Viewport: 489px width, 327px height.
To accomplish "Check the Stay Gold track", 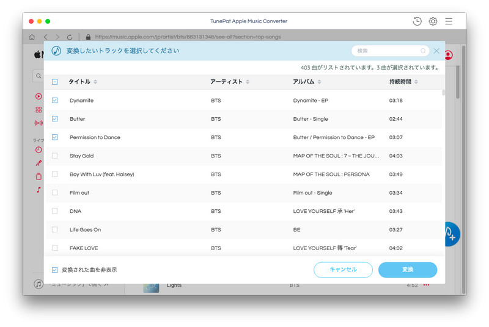I will 55,156.
